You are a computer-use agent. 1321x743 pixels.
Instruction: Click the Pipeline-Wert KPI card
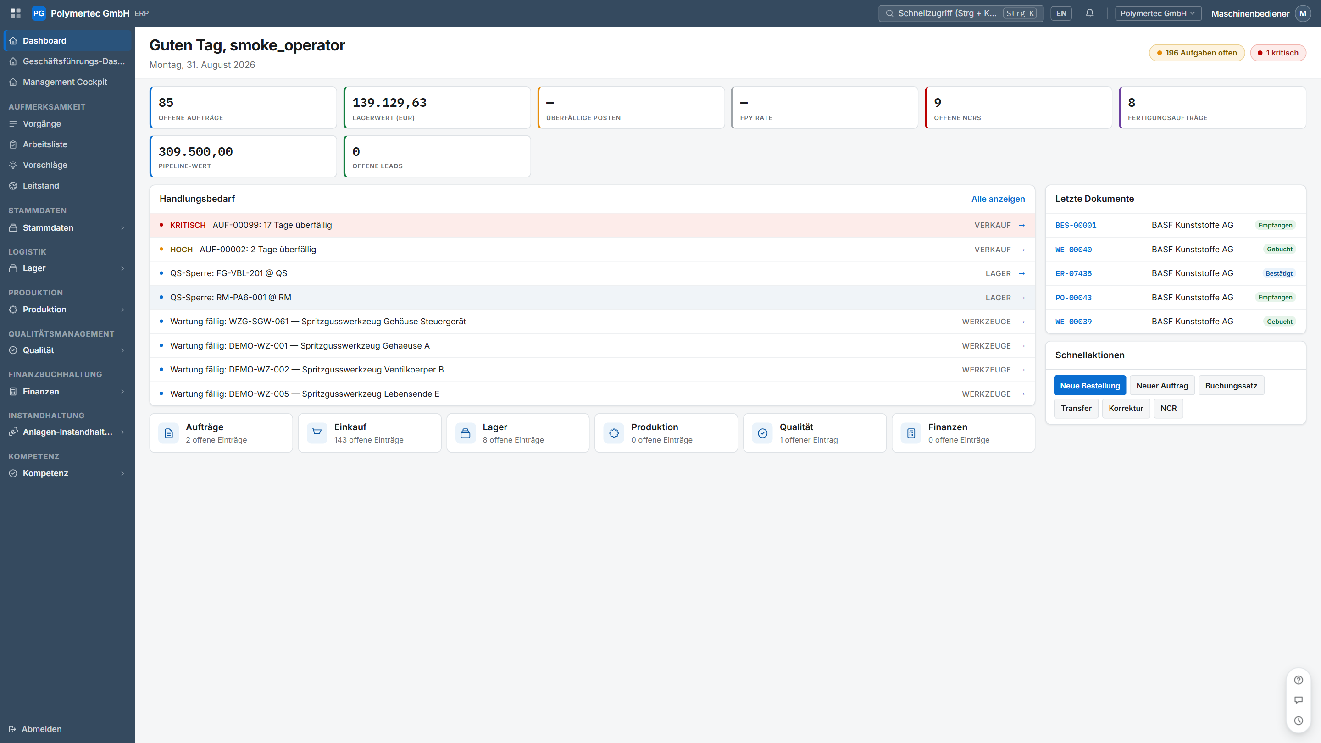point(243,156)
